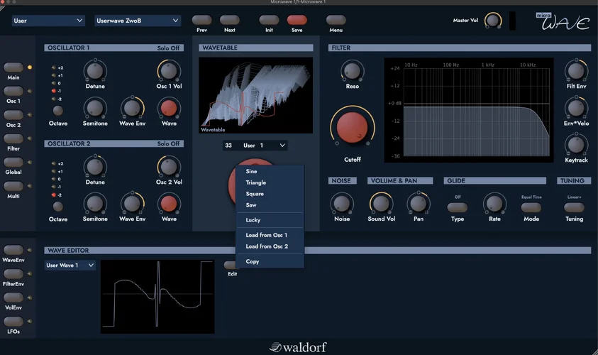Open the User Wave 1 dropdown

(x=70, y=266)
